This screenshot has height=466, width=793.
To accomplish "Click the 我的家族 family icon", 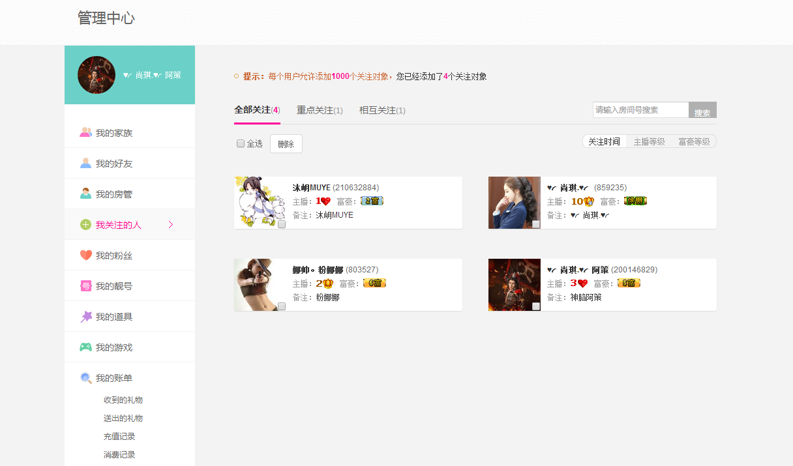I will click(85, 132).
